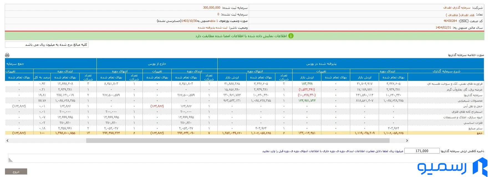
Task: Click header جمع سرمایه
Action: (x=15, y=64)
